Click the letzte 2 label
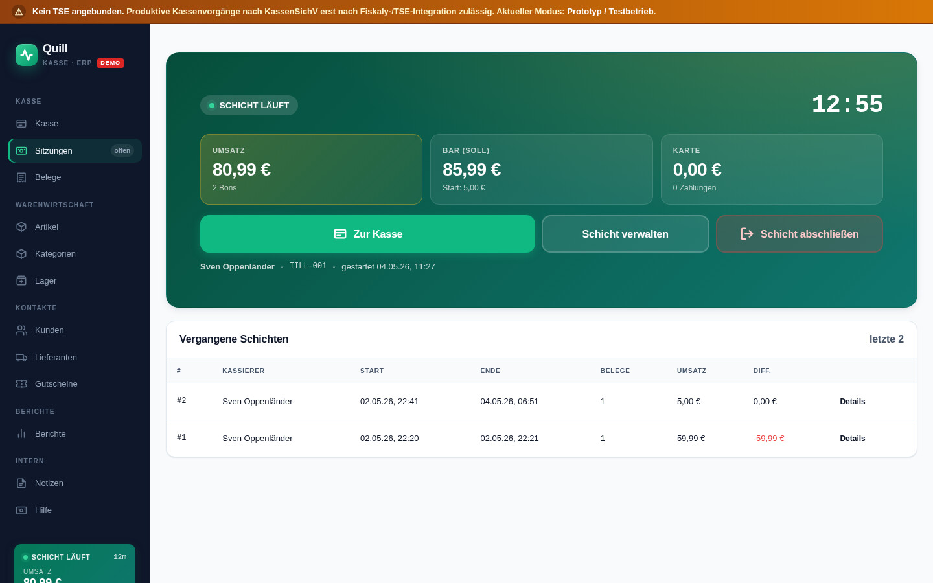 tap(886, 339)
